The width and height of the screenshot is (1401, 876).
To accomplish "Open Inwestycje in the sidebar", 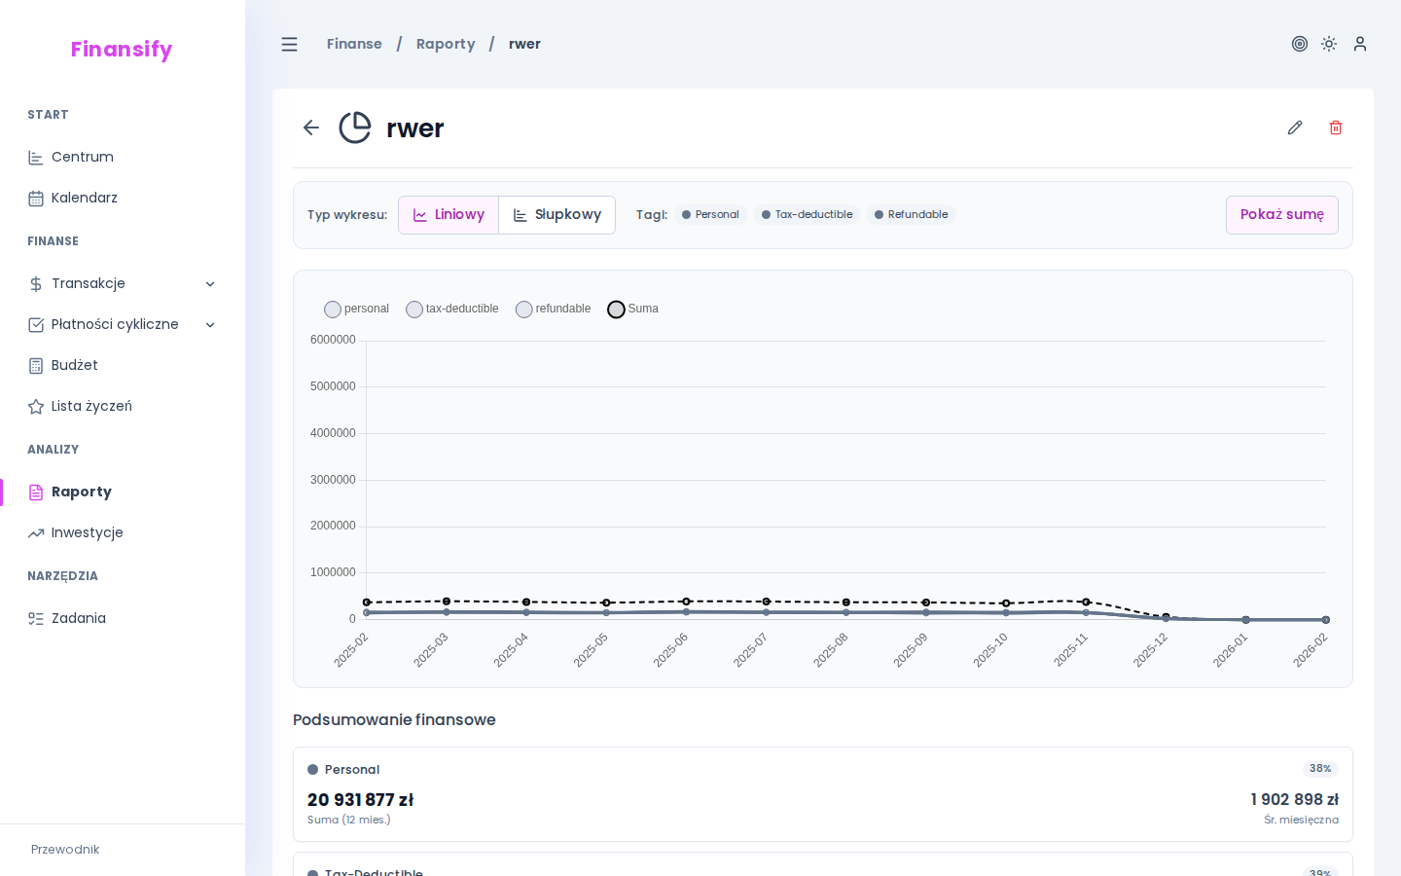I will (87, 532).
